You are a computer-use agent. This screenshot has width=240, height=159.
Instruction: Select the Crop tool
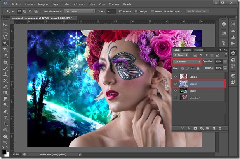tap(5, 49)
